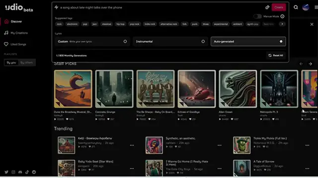318x178 pixels.
Task: Open Echoes of Goodbye cover art
Action: tap(197, 89)
